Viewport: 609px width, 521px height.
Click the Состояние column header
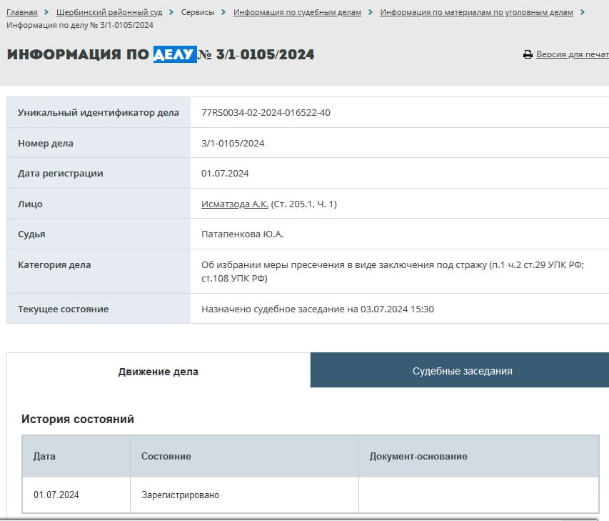pyautogui.click(x=166, y=456)
